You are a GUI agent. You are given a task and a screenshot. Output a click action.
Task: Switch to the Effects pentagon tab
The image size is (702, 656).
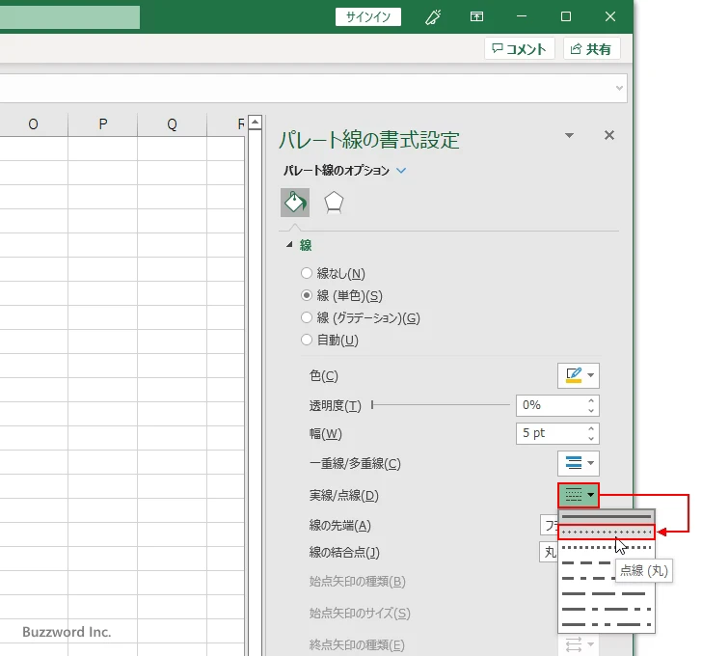334,203
